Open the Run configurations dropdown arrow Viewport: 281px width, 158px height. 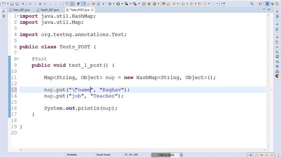122,4
